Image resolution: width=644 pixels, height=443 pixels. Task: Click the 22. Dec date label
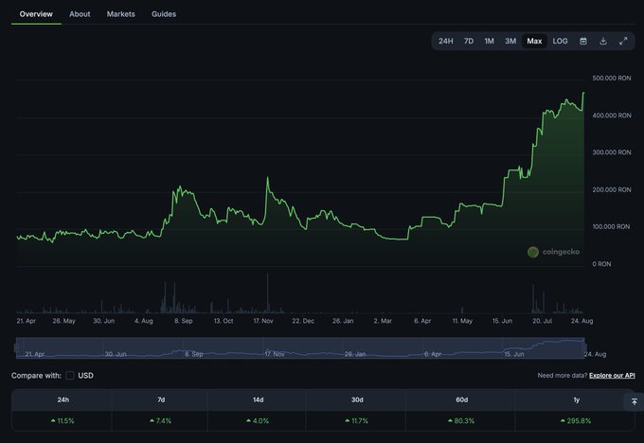coord(303,321)
